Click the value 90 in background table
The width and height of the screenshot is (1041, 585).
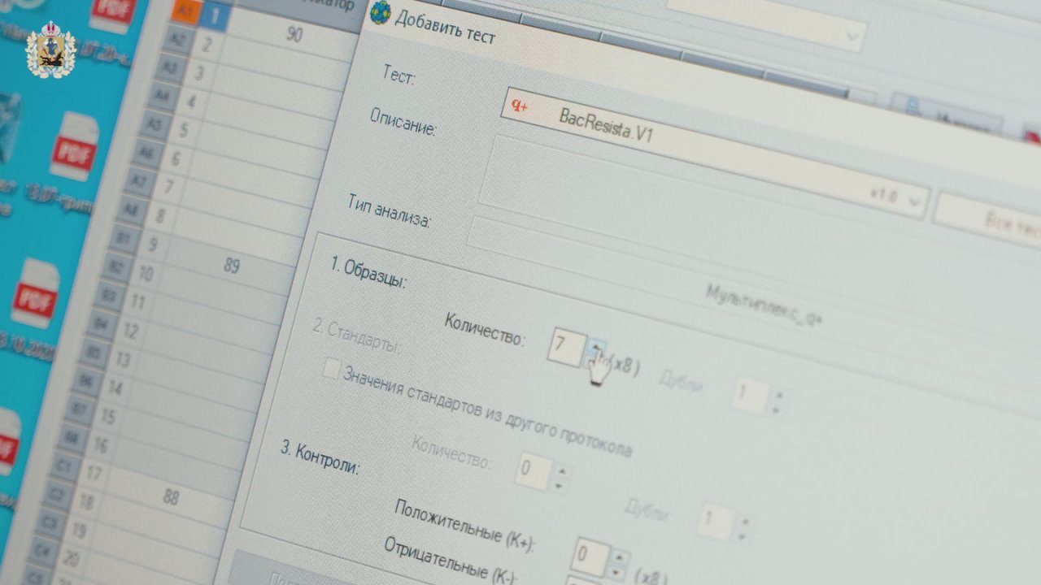pos(294,35)
